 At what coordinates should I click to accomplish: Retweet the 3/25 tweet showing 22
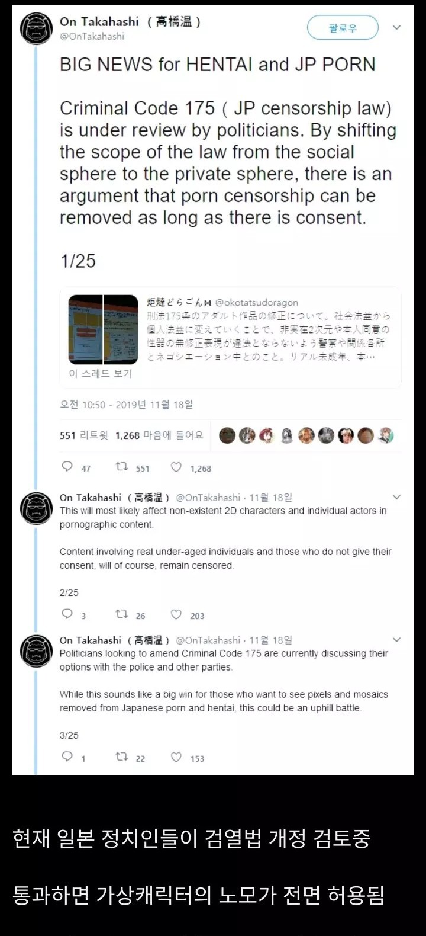[121, 757]
